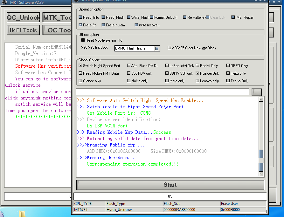Open the X20 X25 Init Boot dropdown

[x=157, y=48]
